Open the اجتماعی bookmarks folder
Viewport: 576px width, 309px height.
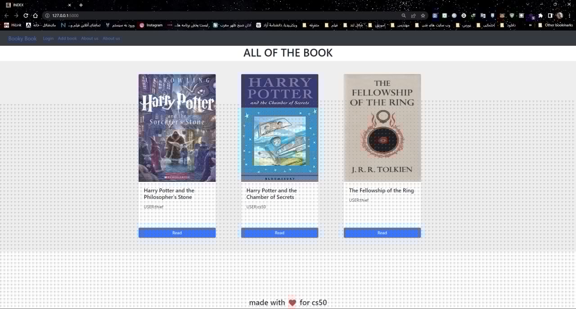(x=485, y=25)
